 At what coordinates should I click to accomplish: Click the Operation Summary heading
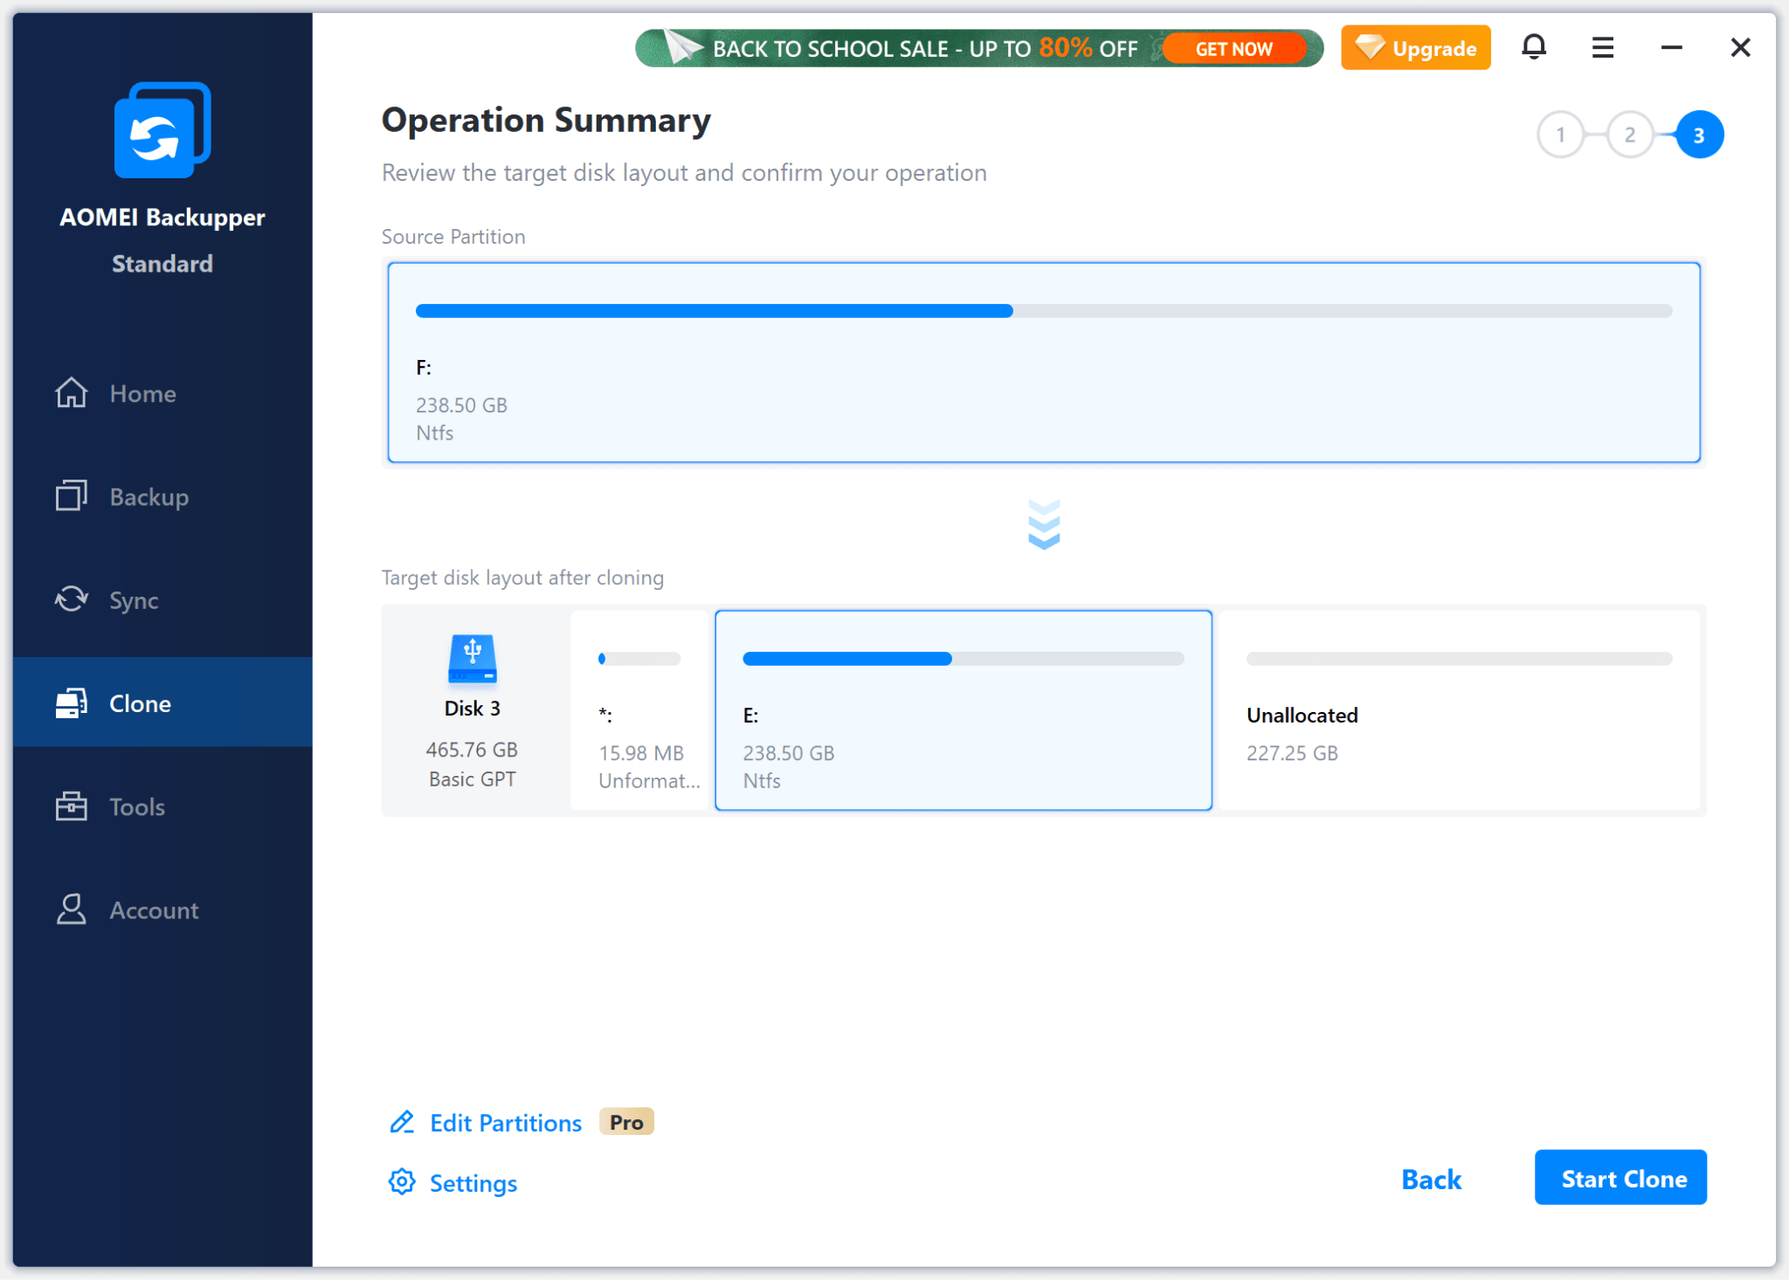546,121
